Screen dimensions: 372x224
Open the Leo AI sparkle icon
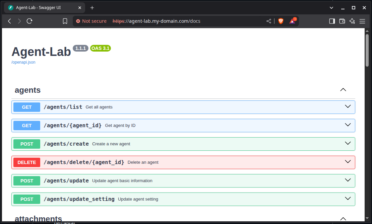[x=352, y=21]
